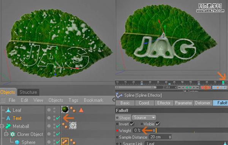
Task: Click the Cloner Object icon
Action: pyautogui.click(x=13, y=134)
